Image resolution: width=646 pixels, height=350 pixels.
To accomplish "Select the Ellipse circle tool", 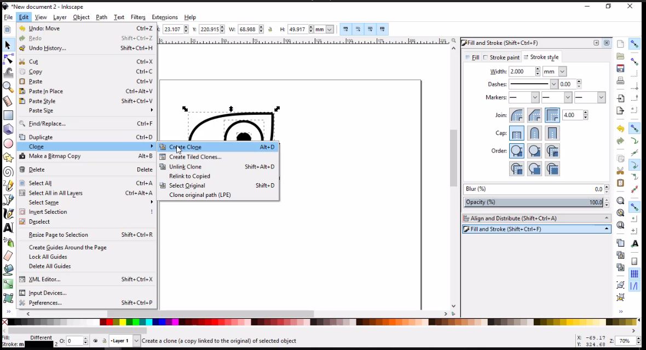I will pos(8,143).
